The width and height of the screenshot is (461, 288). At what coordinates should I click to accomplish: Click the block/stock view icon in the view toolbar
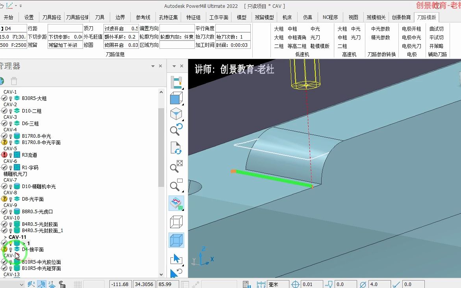[176, 98]
